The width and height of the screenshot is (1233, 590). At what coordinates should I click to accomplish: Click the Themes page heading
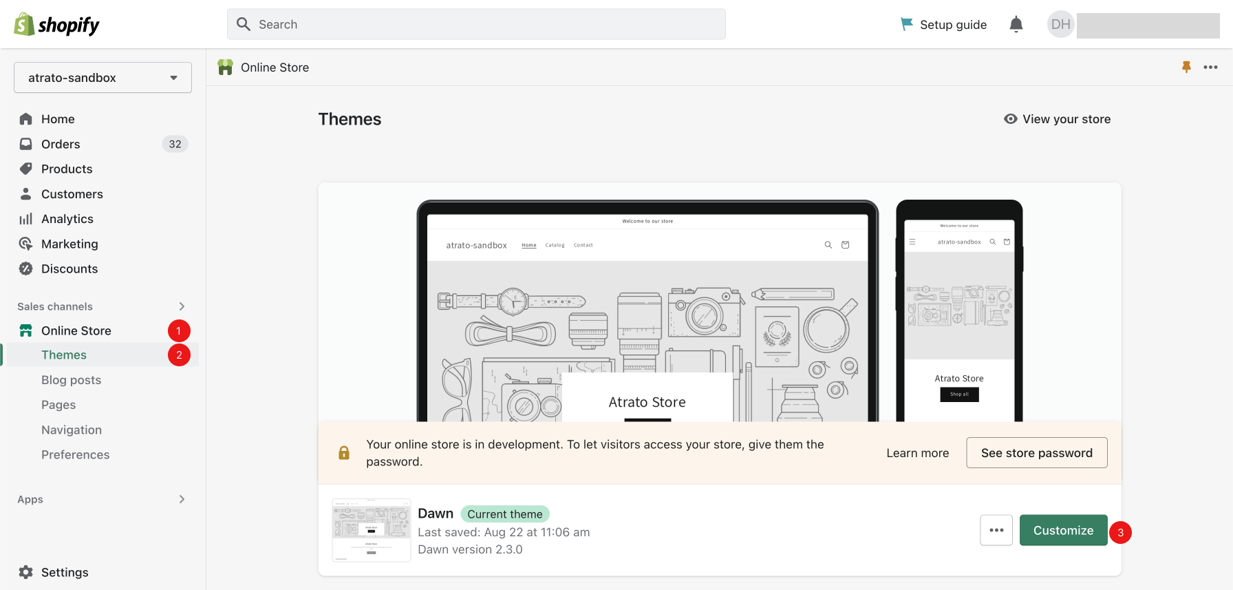[x=350, y=119]
